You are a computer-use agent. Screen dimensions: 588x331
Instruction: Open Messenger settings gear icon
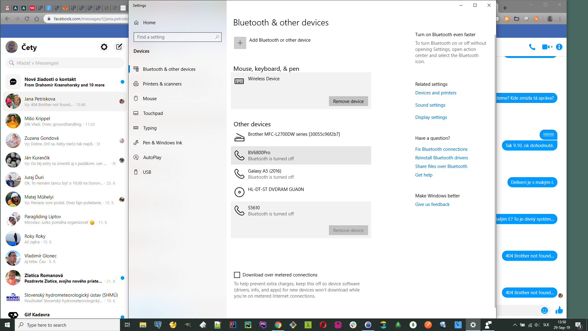104,47
